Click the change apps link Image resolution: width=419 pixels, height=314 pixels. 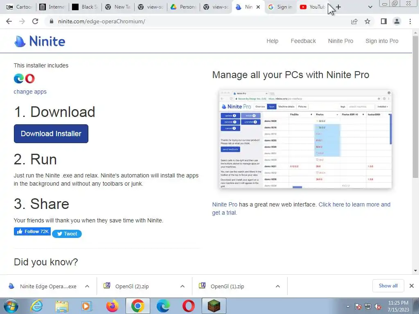pos(30,92)
